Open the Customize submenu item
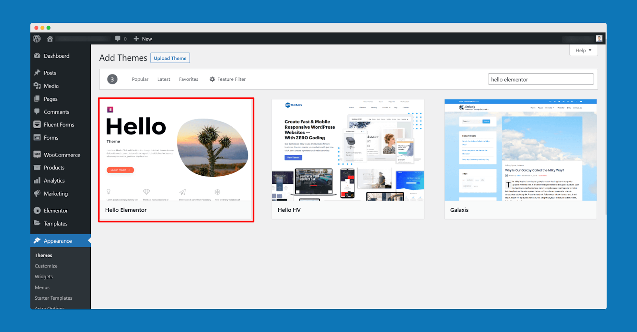 click(46, 266)
